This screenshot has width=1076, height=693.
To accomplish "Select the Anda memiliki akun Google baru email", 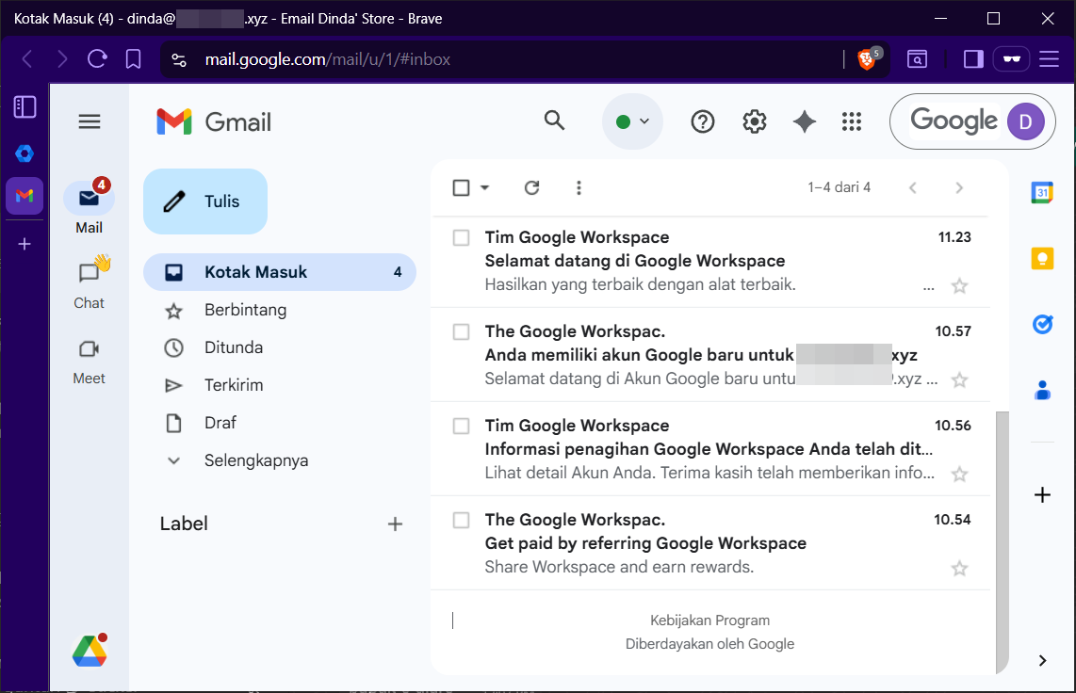I will click(461, 331).
